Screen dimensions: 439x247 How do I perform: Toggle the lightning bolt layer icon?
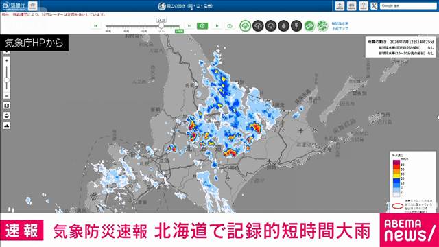296,26
